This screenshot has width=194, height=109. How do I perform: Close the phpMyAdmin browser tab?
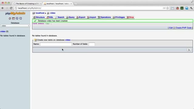click(71, 4)
